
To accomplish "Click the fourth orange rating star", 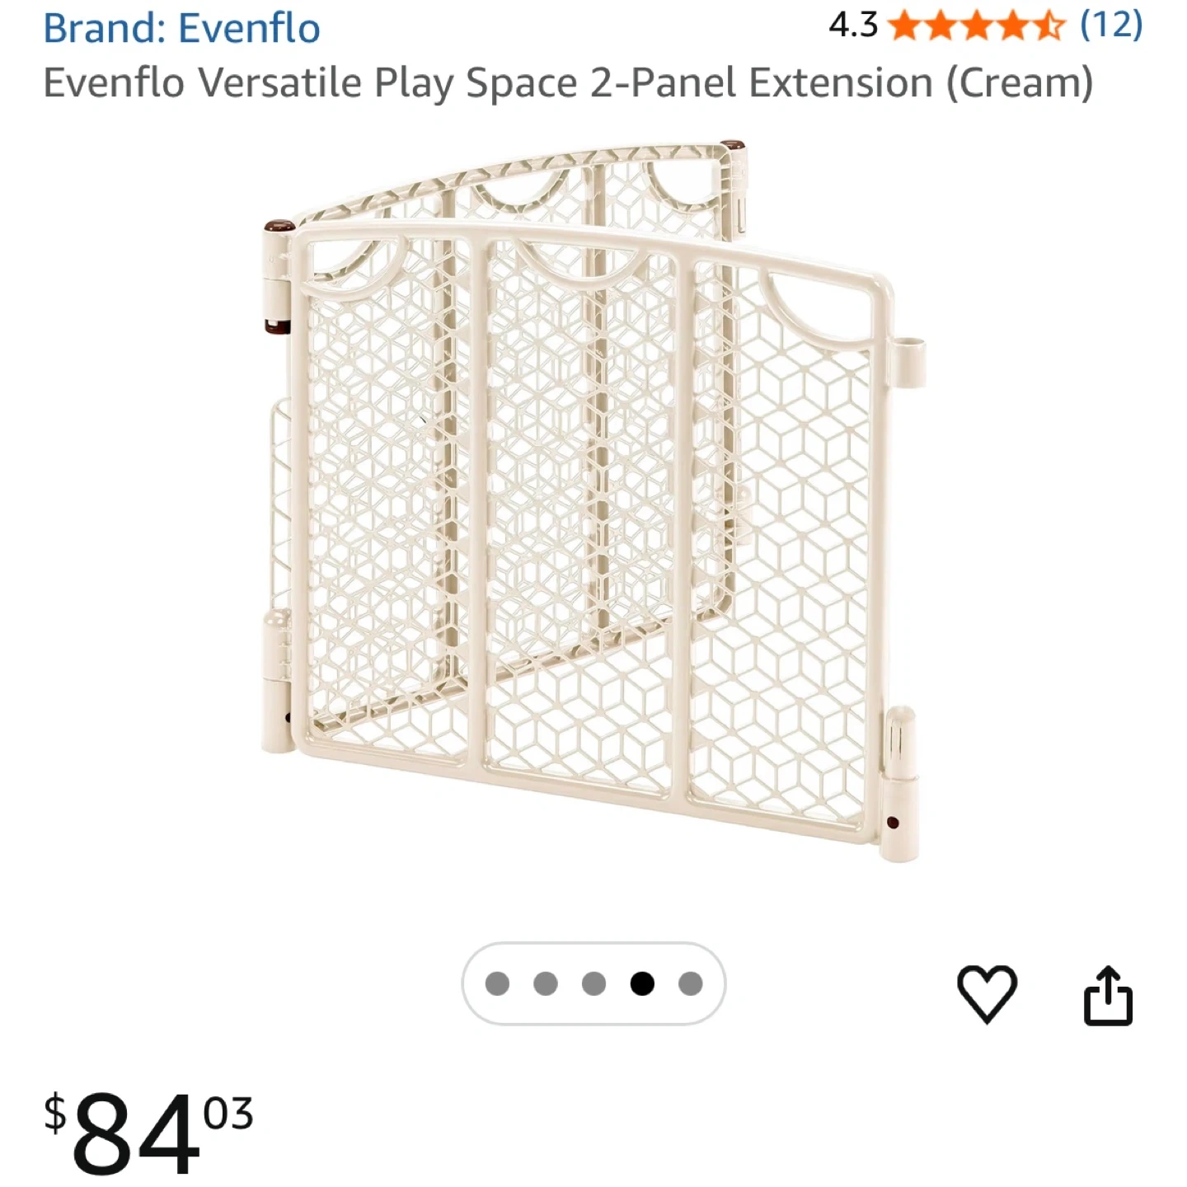I will tap(1014, 26).
